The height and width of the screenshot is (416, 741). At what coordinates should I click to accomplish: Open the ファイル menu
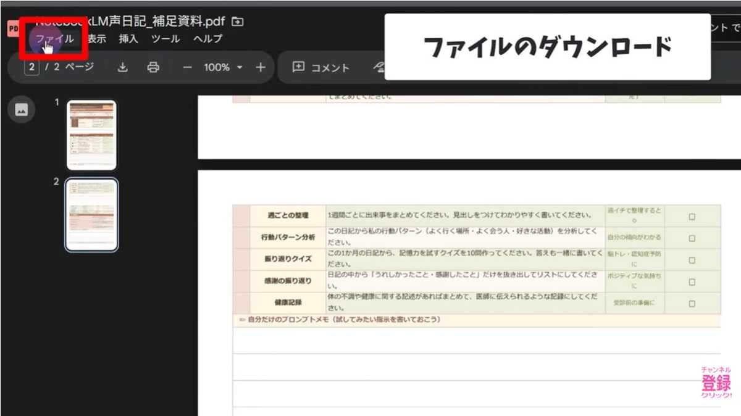[x=54, y=39]
